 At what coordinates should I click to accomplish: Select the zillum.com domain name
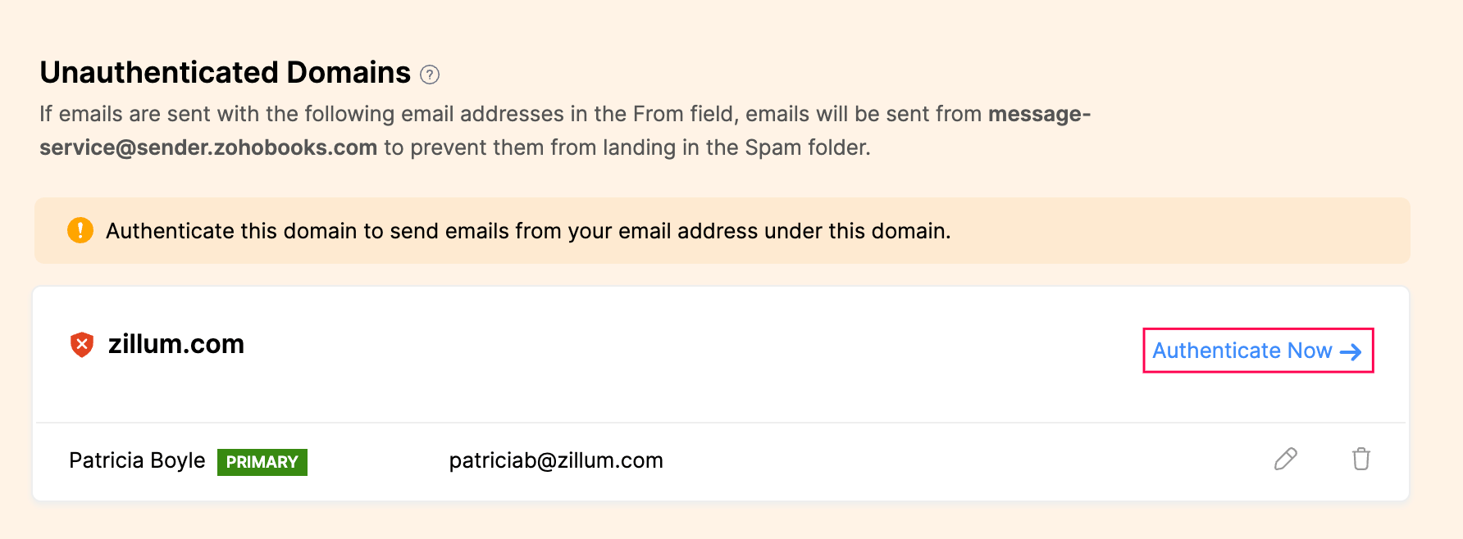click(176, 344)
